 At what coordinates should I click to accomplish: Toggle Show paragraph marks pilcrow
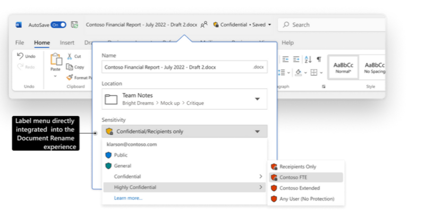click(319, 59)
